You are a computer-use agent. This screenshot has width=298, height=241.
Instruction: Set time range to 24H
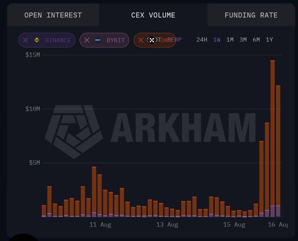point(202,39)
